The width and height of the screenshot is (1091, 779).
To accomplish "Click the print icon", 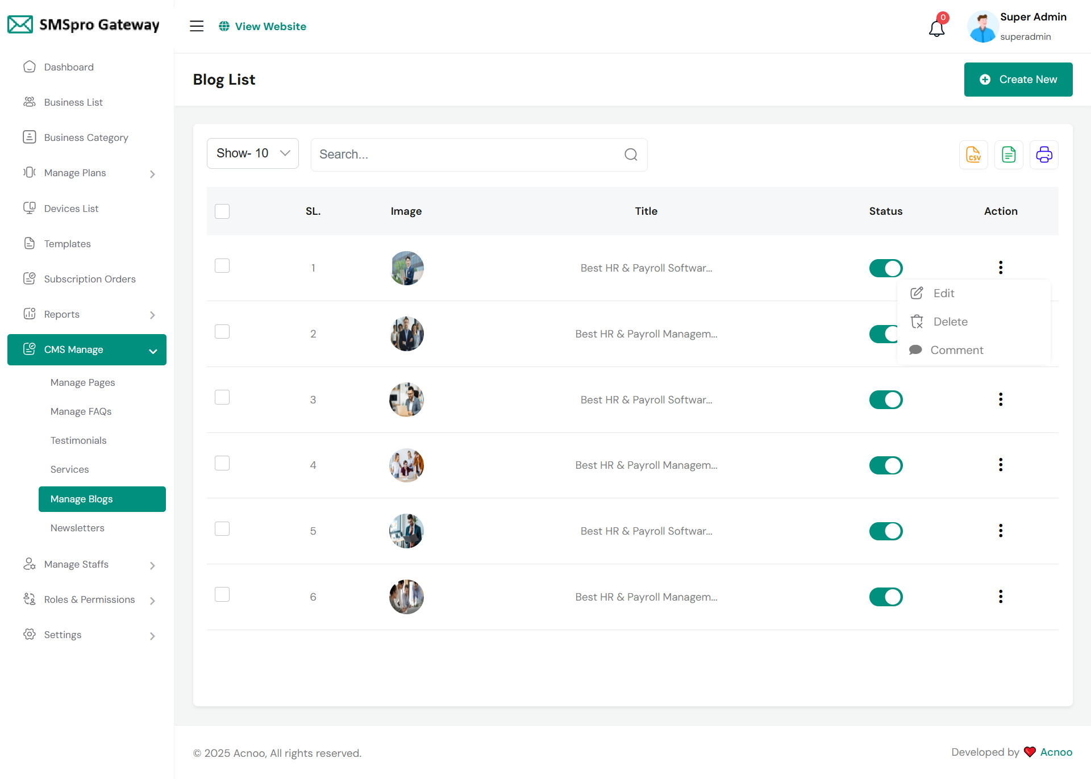I will coord(1044,155).
